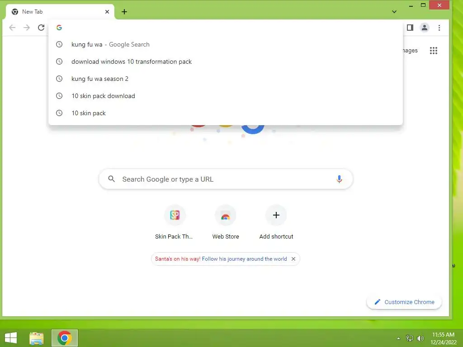The image size is (463, 347).
Task: Show hidden tray icons arrow
Action: pos(399,338)
